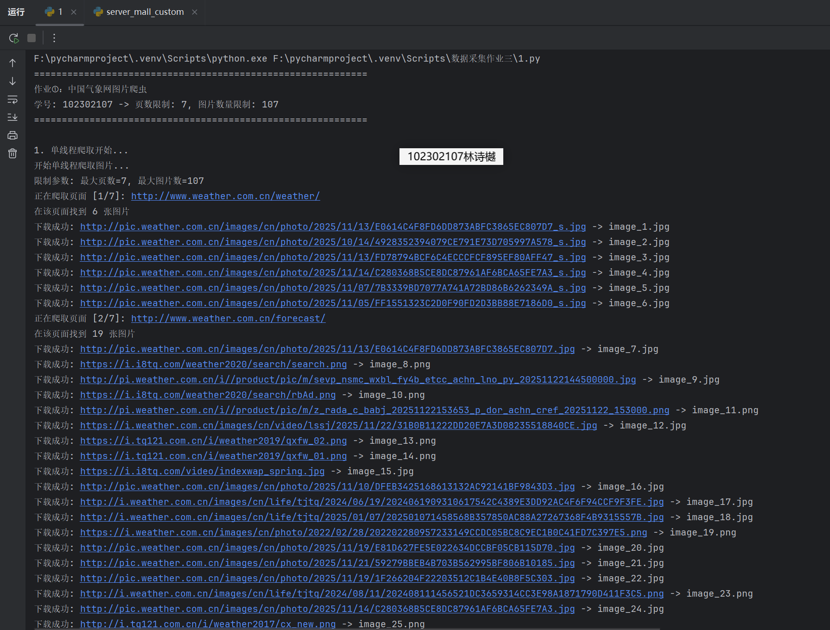This screenshot has width=830, height=630.
Task: Open the image link saved as image_23.png
Action: click(372, 594)
